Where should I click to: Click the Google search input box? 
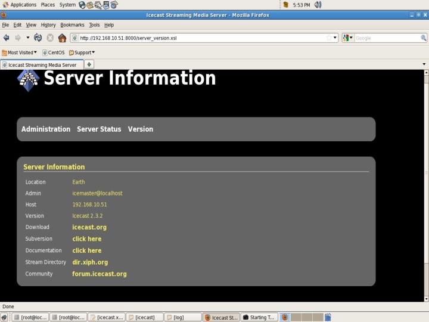click(387, 38)
